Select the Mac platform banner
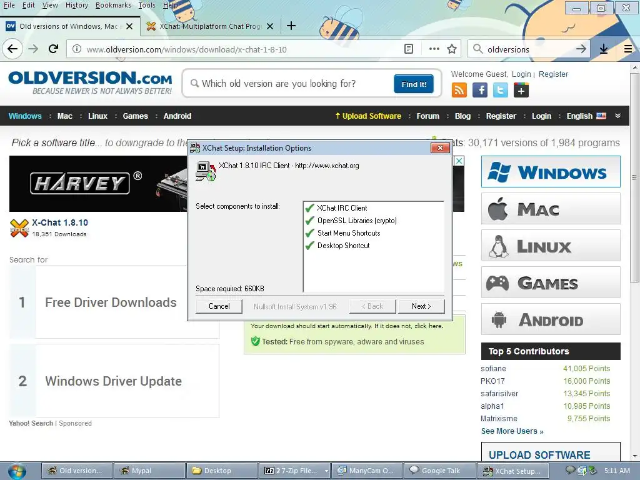The width and height of the screenshot is (640, 480). pyautogui.click(x=551, y=209)
